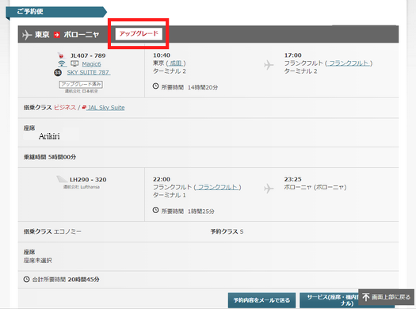Viewport: 416px width, 309px height.
Task: Click the clock icon beside 14時間20分
Action: (156, 86)
